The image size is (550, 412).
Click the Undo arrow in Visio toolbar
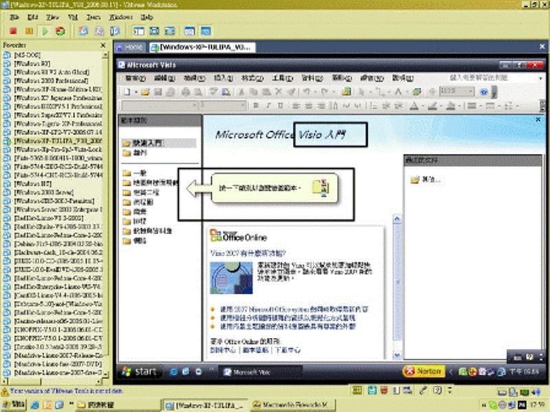tap(306, 92)
